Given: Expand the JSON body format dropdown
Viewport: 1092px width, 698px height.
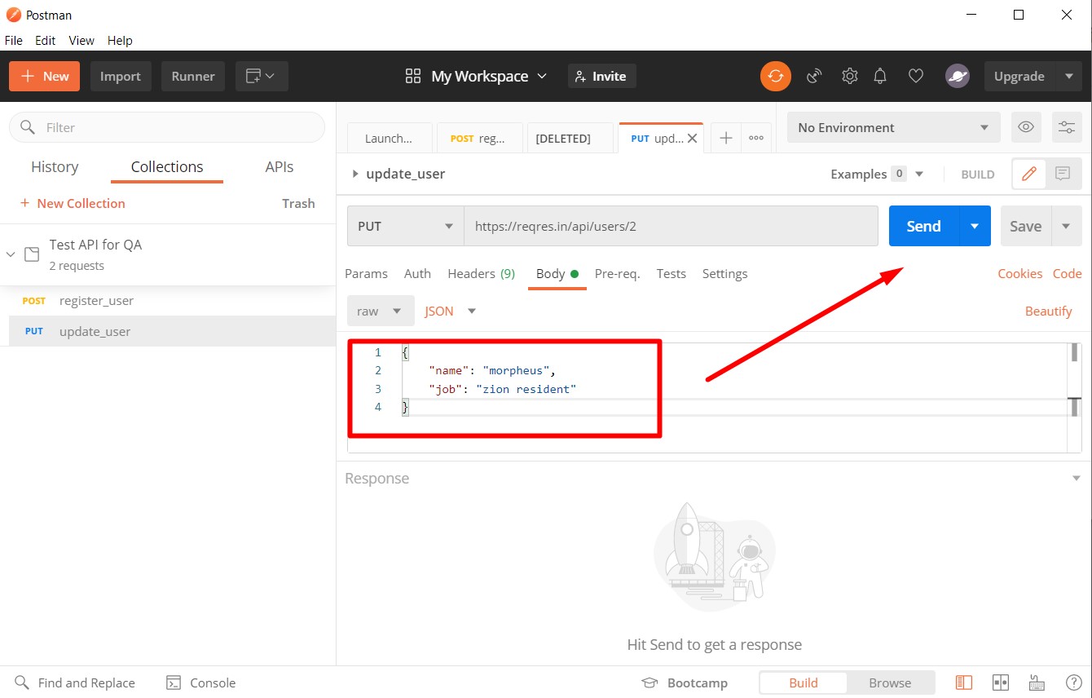Looking at the screenshot, I should pyautogui.click(x=450, y=311).
